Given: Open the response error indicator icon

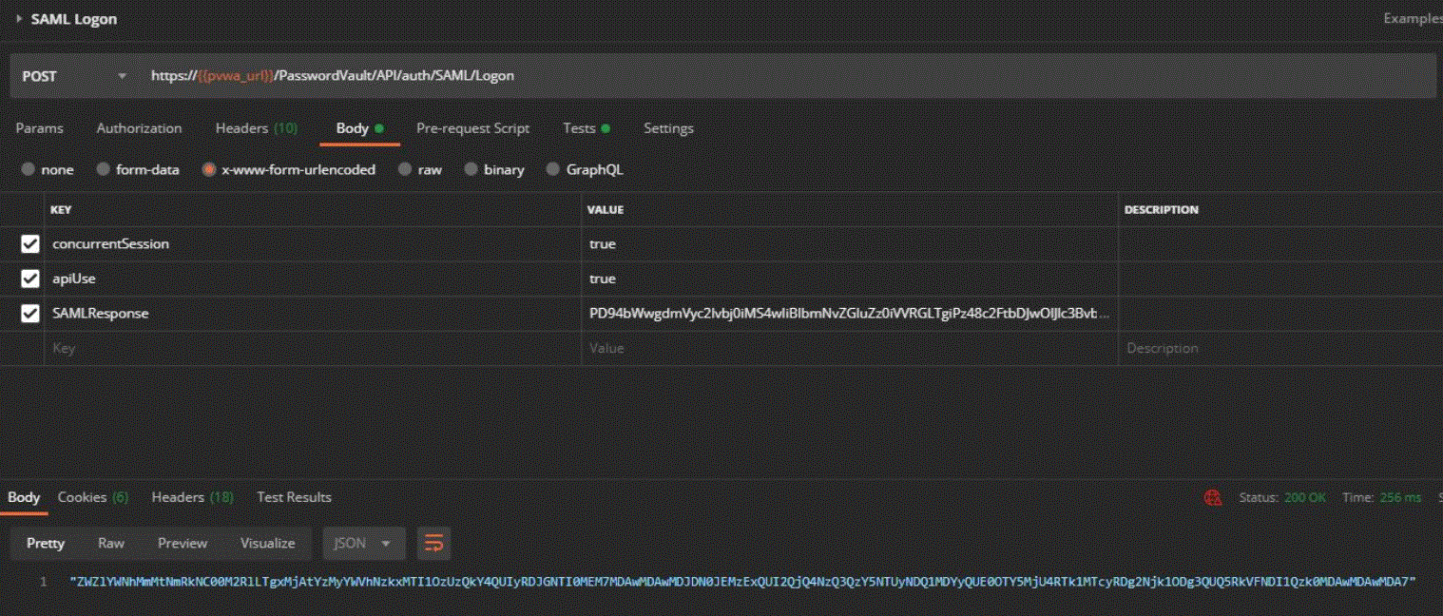Looking at the screenshot, I should [x=1214, y=496].
